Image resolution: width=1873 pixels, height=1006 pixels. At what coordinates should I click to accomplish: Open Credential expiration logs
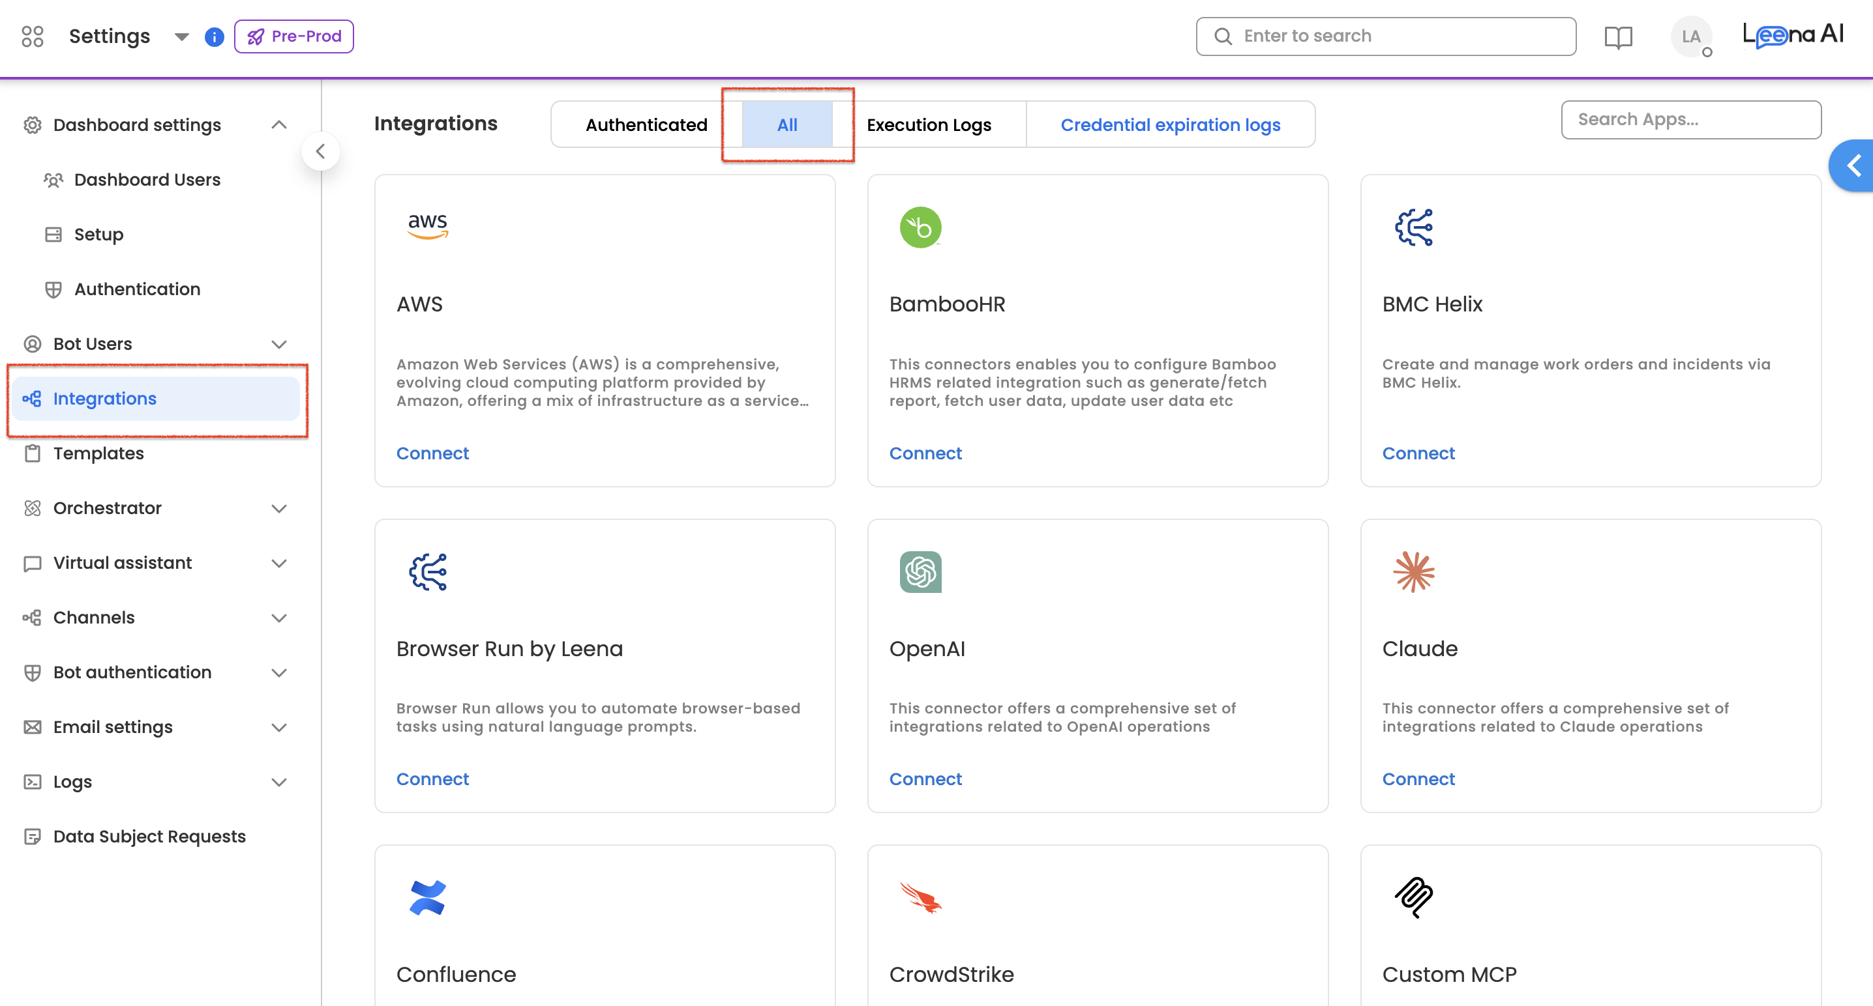(1170, 125)
